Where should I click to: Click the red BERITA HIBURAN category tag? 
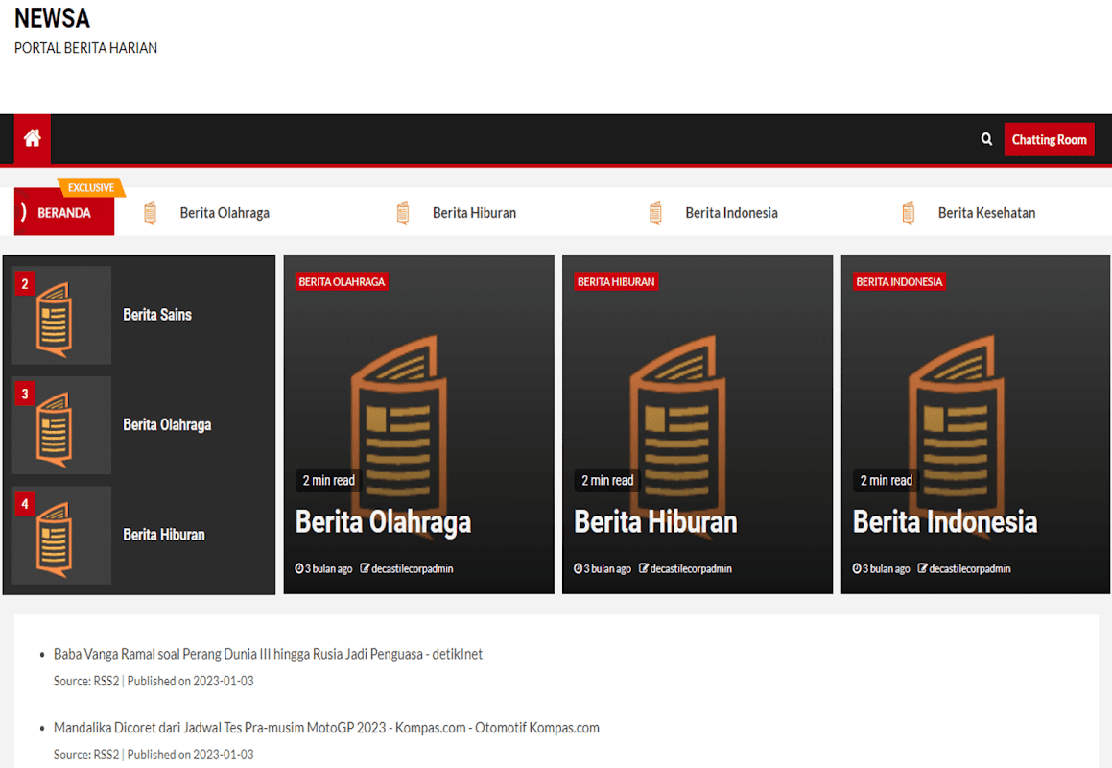click(x=616, y=282)
